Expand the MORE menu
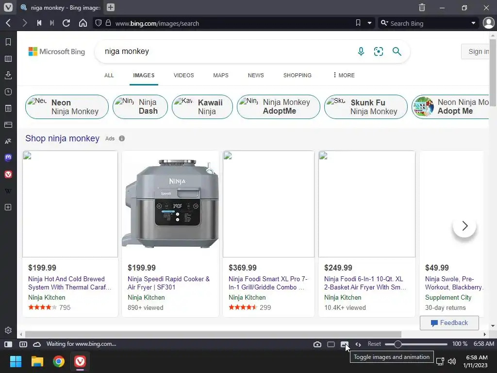This screenshot has width=497, height=373. click(x=344, y=75)
